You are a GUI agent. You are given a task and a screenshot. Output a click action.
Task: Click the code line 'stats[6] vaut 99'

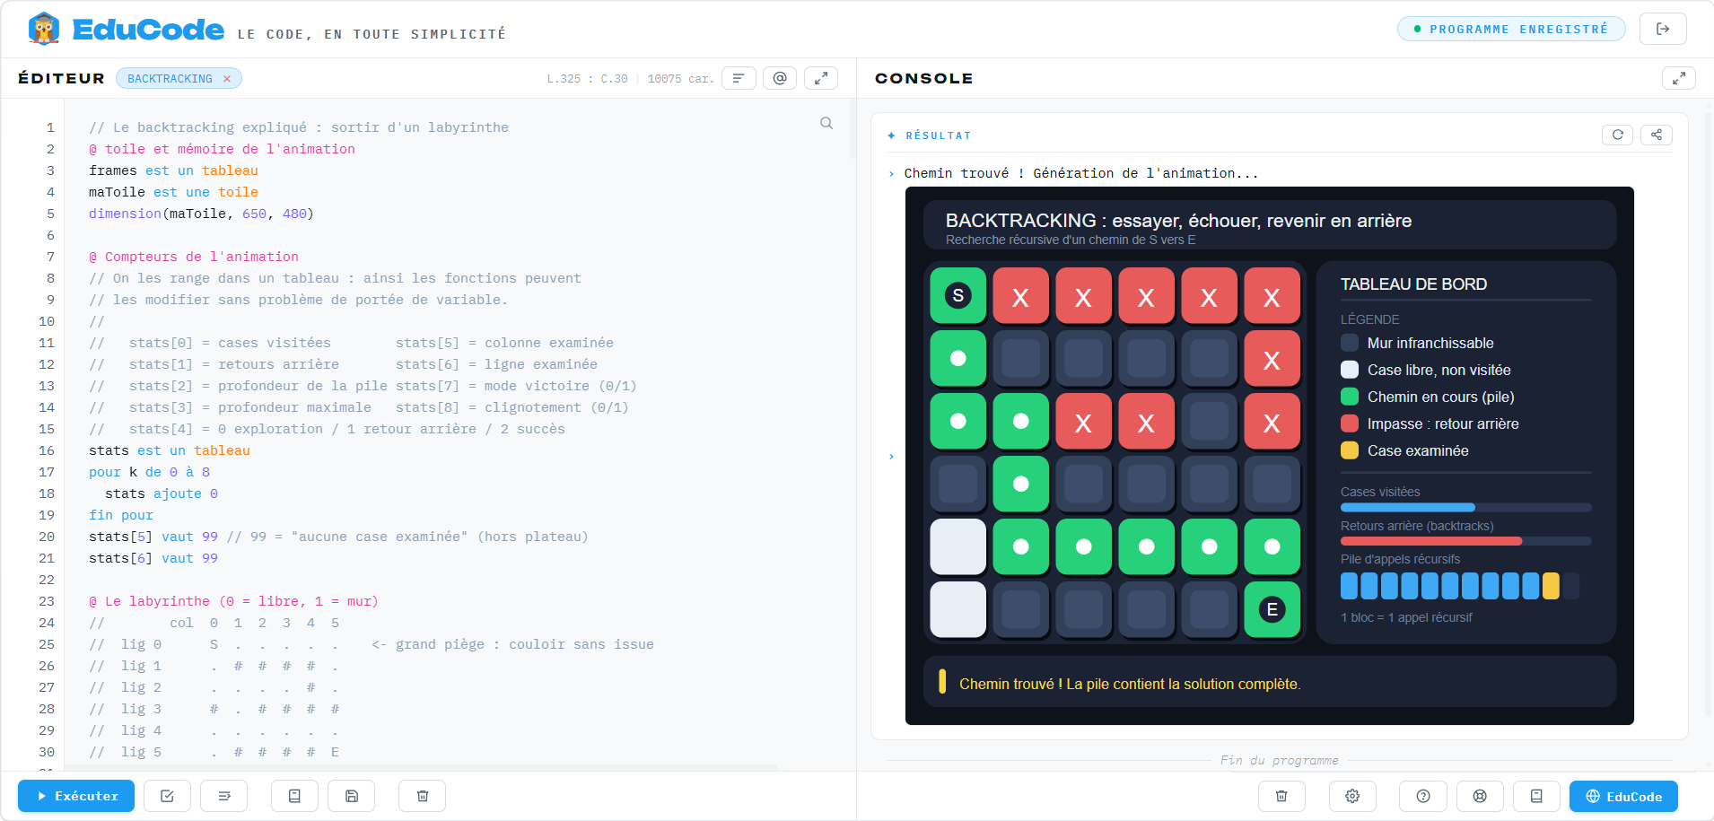[x=153, y=558]
